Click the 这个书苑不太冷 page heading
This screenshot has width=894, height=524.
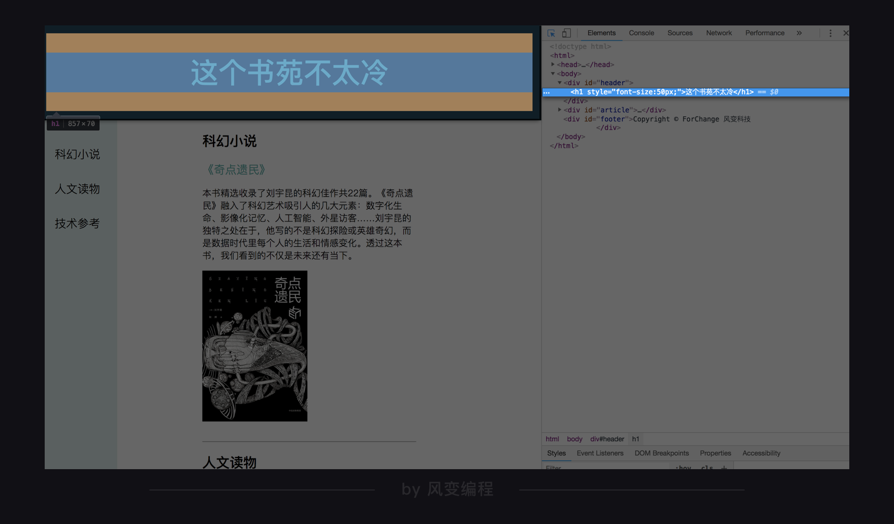point(289,73)
